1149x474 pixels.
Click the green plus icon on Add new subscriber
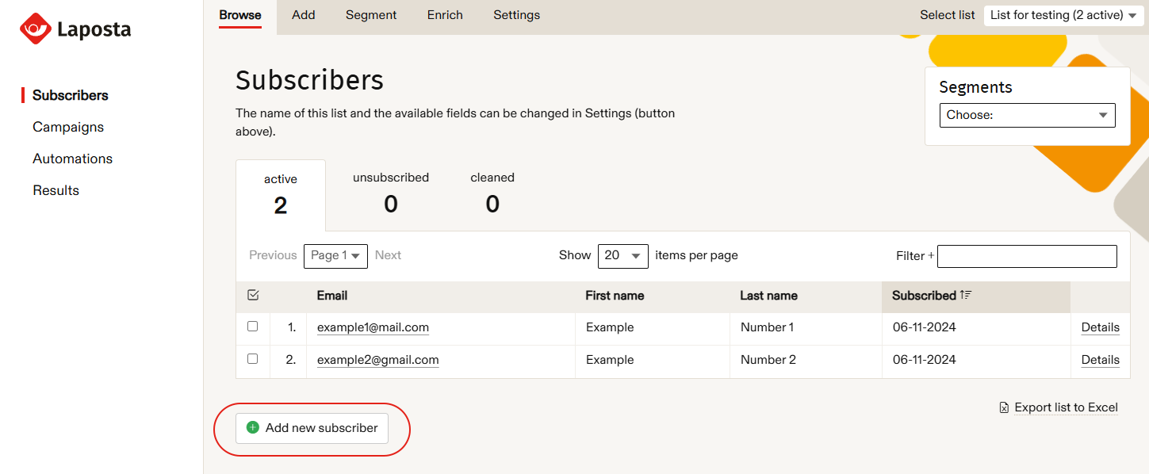pyautogui.click(x=253, y=427)
